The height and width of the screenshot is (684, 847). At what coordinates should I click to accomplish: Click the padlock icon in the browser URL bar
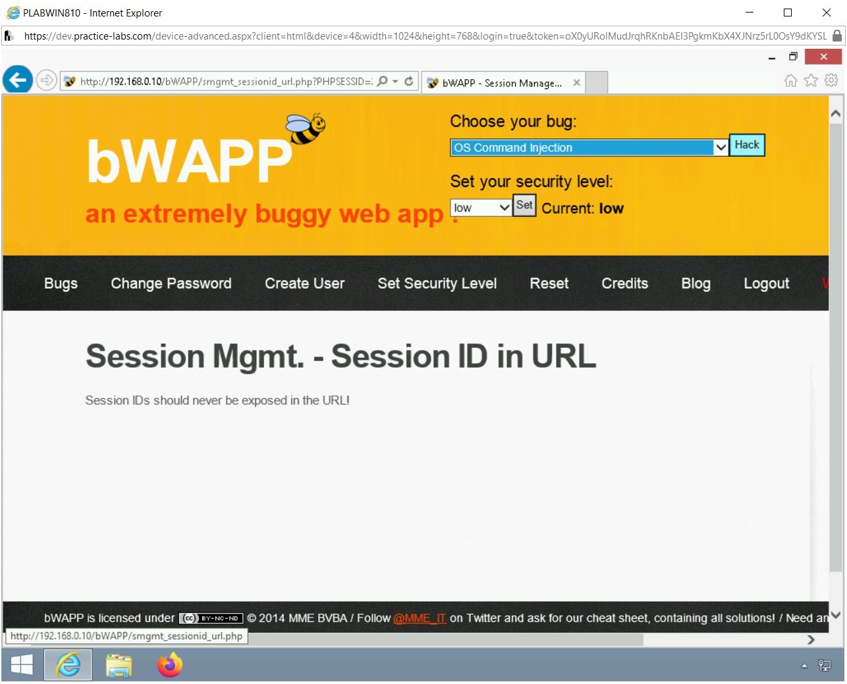(838, 36)
